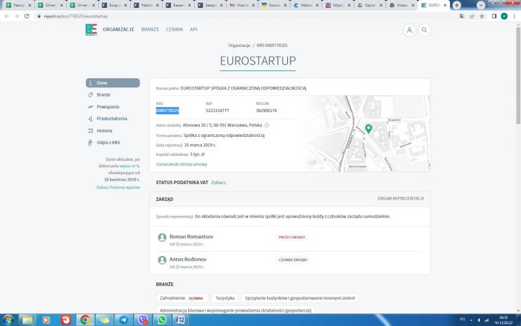Open the tab search dropdown arrow
The image size is (521, 326).
click(481, 5)
